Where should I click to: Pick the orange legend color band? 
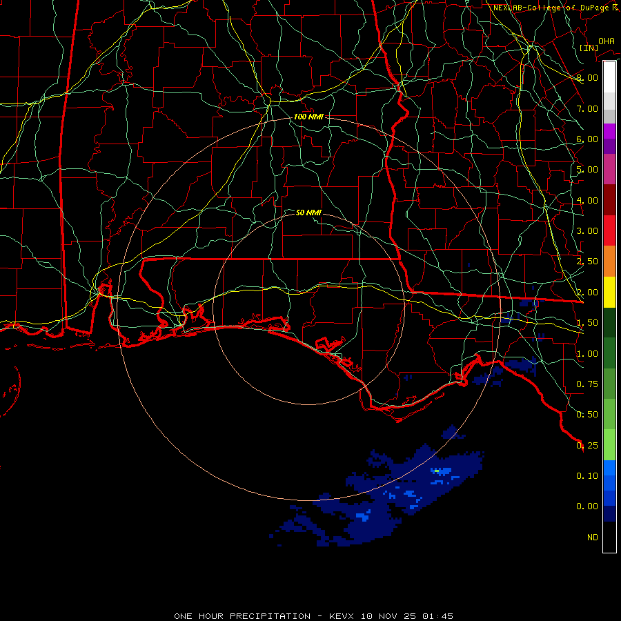609,262
